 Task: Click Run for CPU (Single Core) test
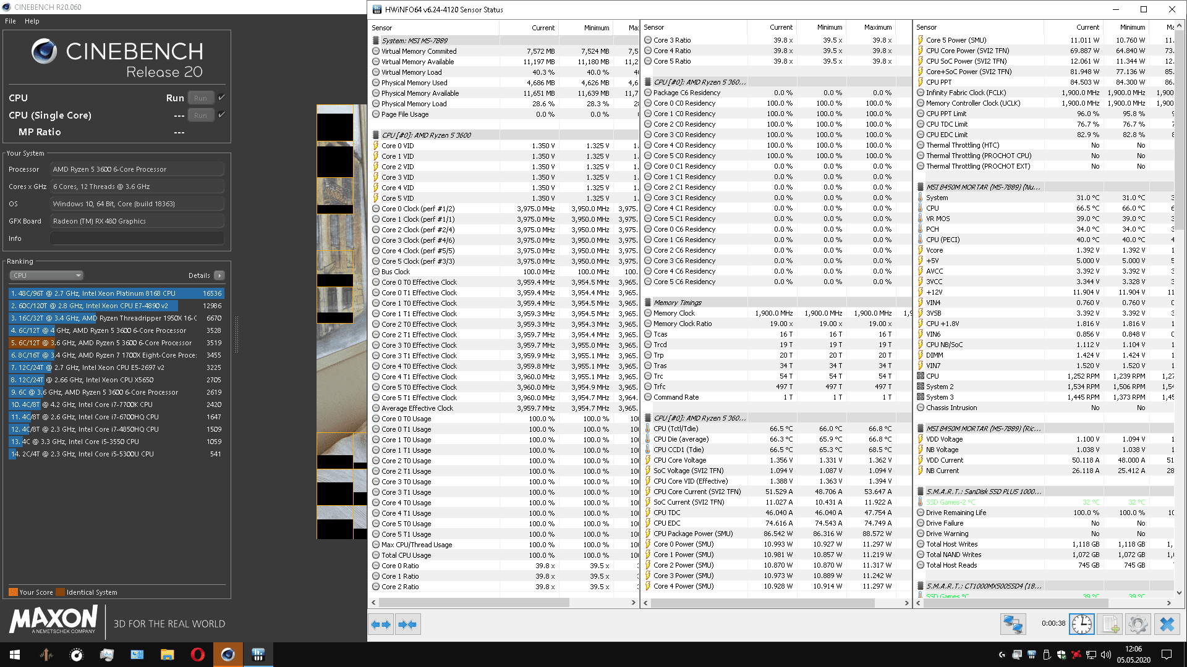click(x=200, y=115)
